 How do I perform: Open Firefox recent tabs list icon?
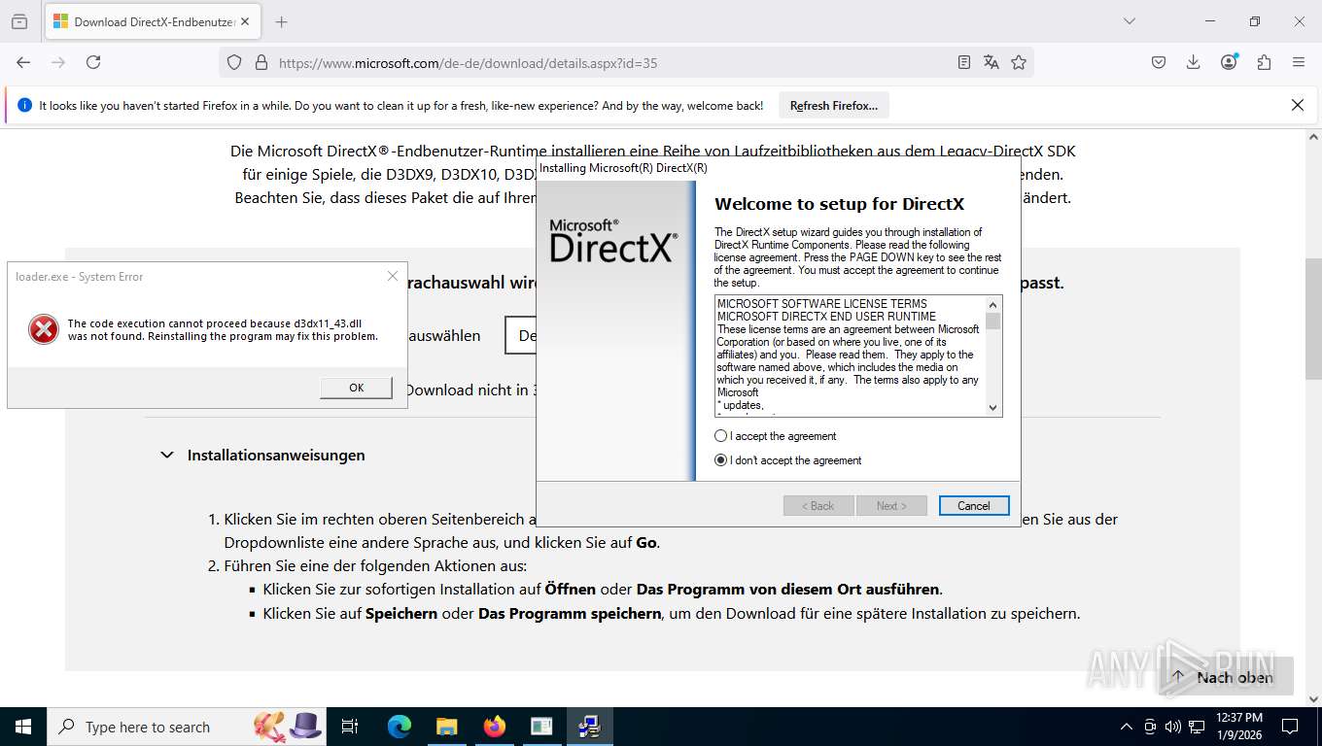click(x=19, y=21)
